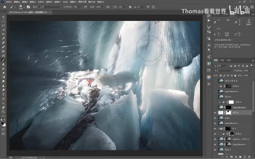Click the Play actions icon

pos(209,21)
